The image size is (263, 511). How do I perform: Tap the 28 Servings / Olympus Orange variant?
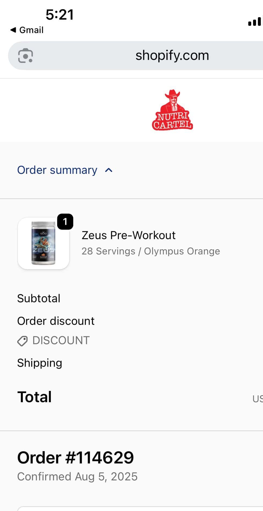point(151,251)
